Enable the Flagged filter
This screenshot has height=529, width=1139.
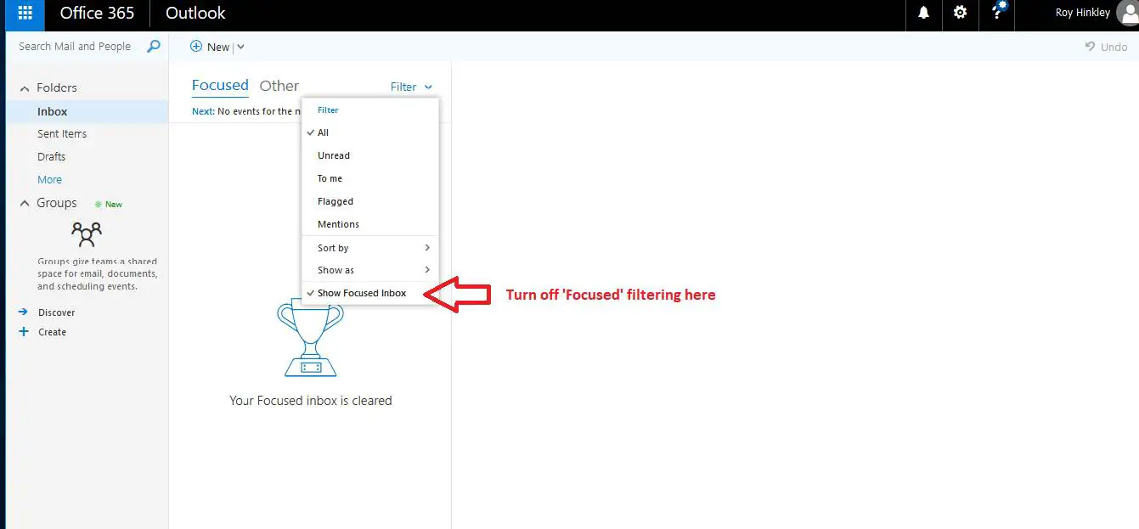point(335,201)
